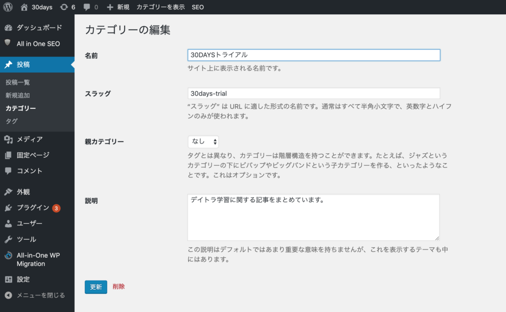
Task: Select タグ in the 投稿 submenu
Action: [12, 121]
